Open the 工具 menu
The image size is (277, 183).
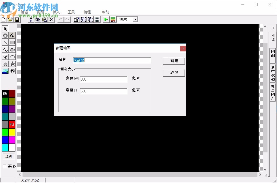(71, 12)
